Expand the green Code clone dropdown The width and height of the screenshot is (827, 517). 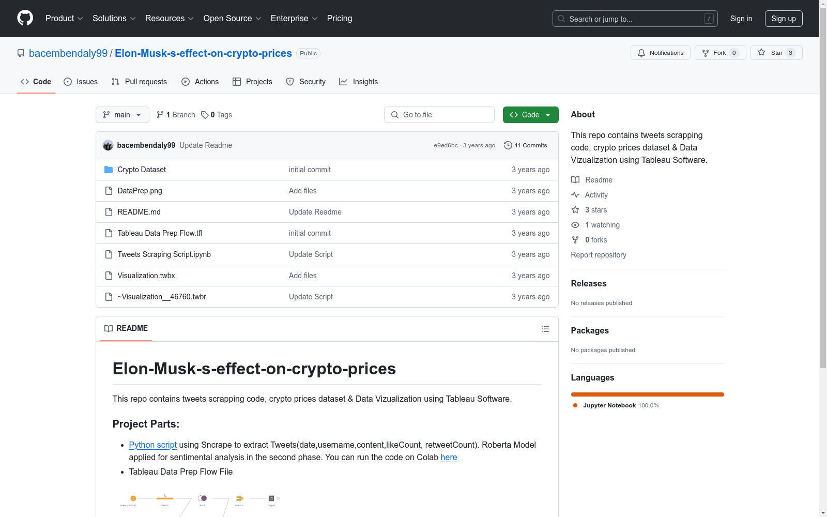[x=530, y=115]
